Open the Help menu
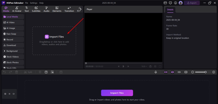Viewport: 218px width, 104px height. point(41,3)
